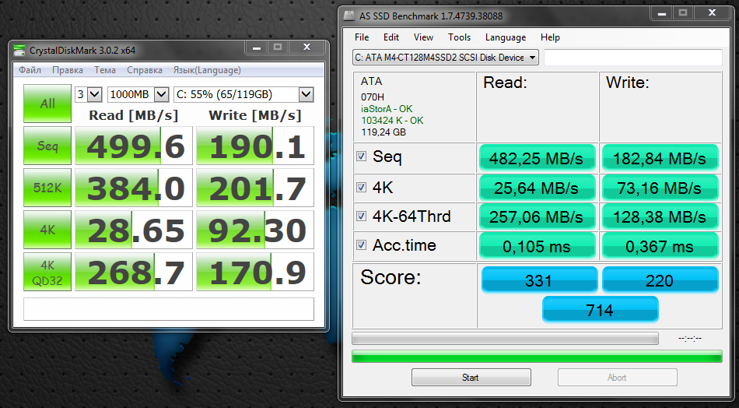Click the 4K write result 92.30
The image size is (739, 408).
(x=255, y=229)
